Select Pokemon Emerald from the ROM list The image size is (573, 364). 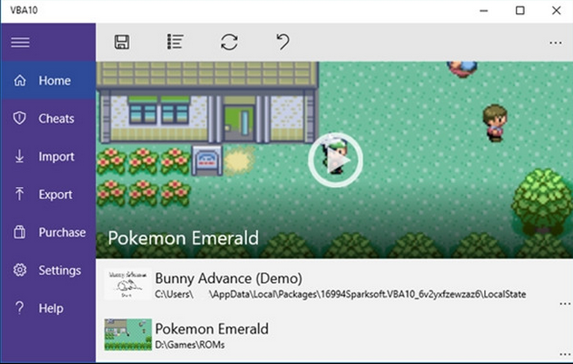coord(211,329)
